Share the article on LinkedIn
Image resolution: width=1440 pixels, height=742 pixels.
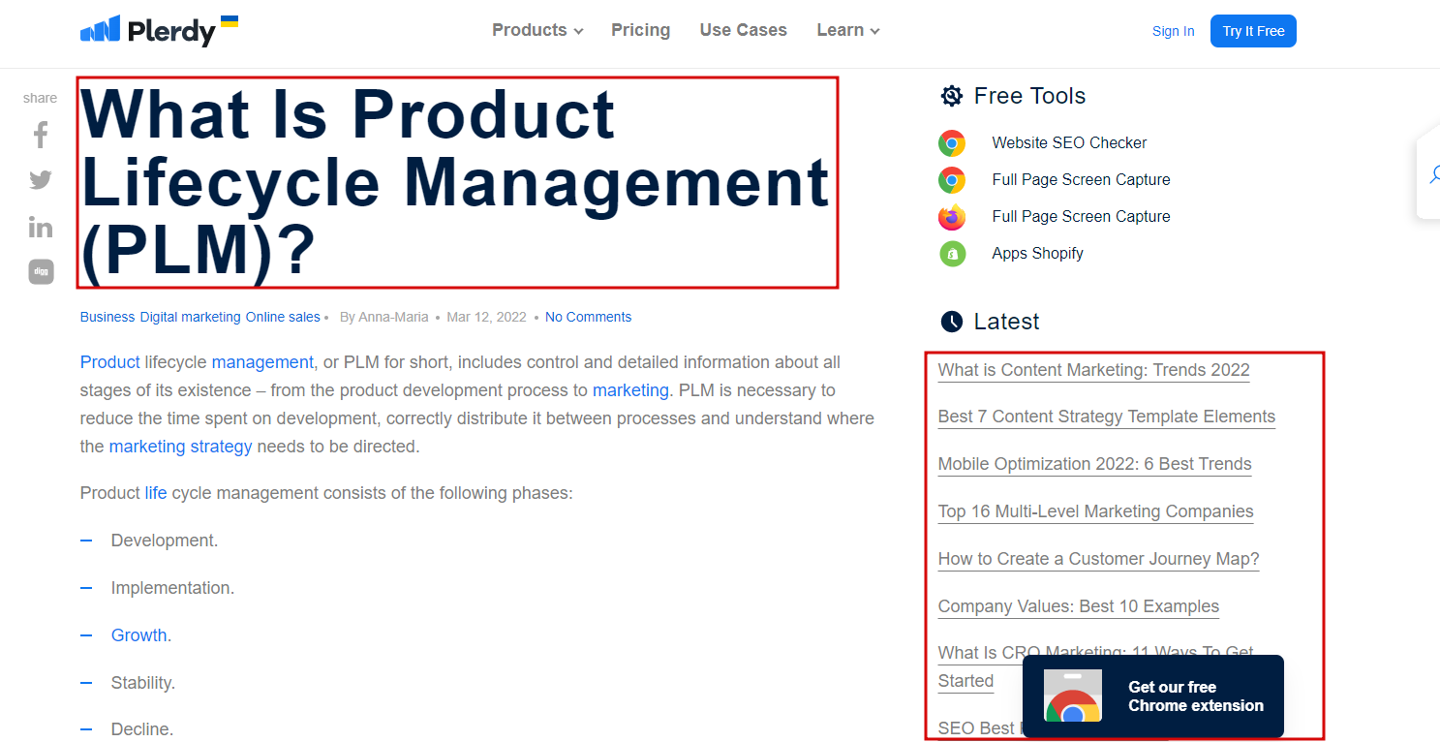[x=40, y=226]
